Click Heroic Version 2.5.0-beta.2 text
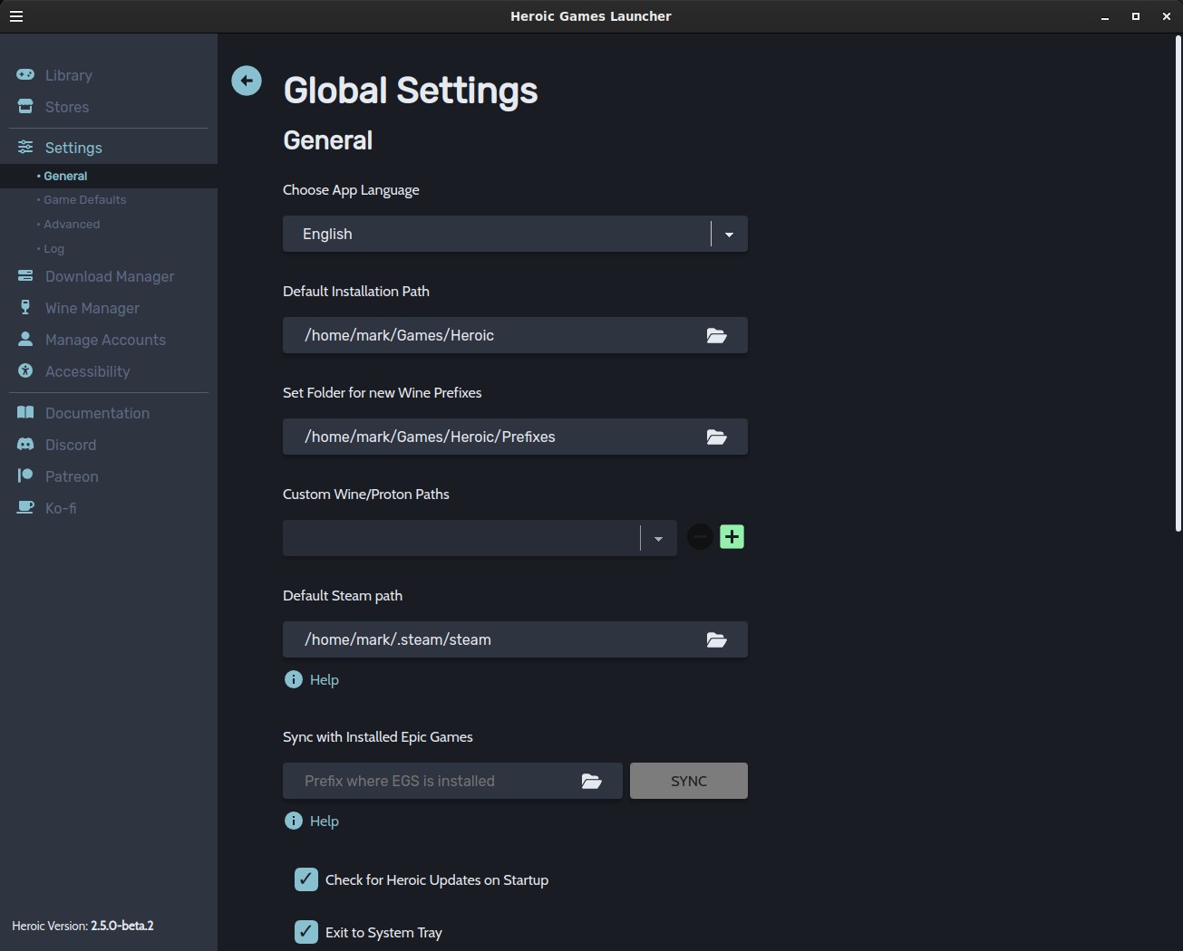Image resolution: width=1183 pixels, height=951 pixels. click(x=82, y=926)
